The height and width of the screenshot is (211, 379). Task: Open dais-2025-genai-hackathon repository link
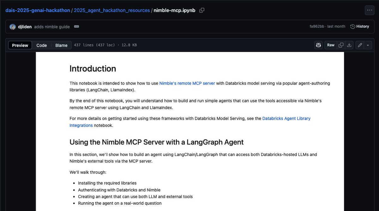click(38, 10)
